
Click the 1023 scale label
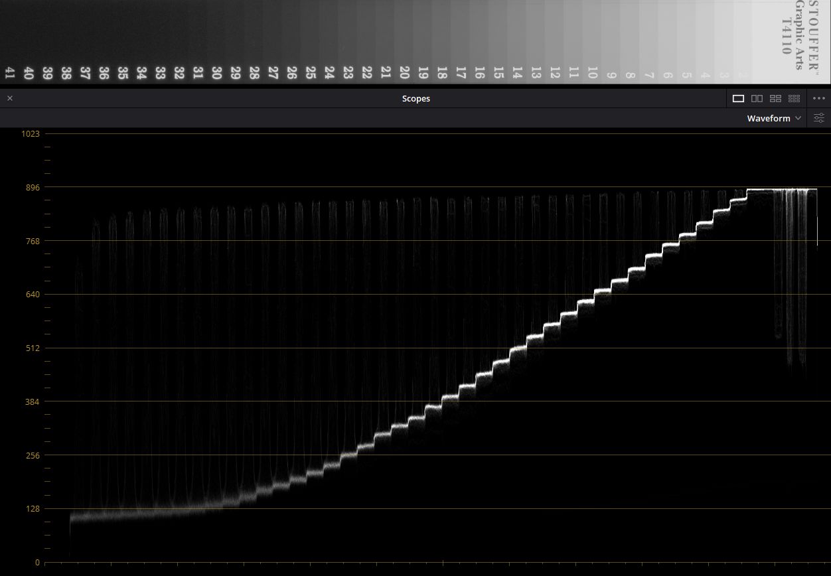point(31,133)
